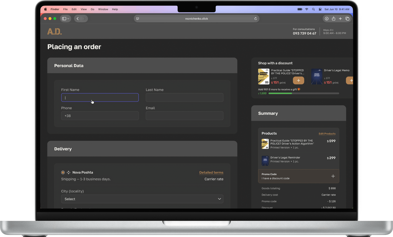Open the Apple menu

[x=45, y=9]
